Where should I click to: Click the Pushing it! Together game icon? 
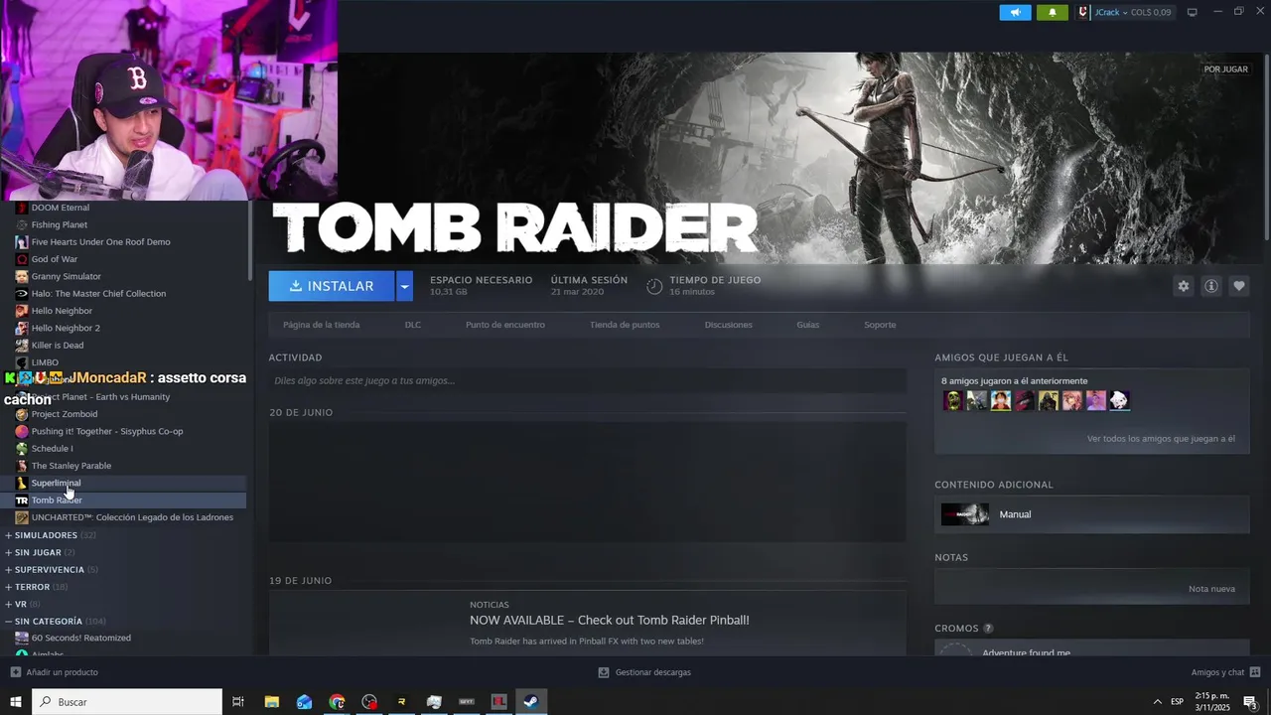[x=22, y=431]
